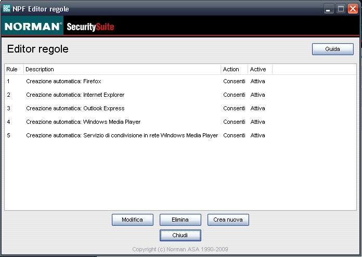Select the Internet Explorer rule

click(75, 95)
